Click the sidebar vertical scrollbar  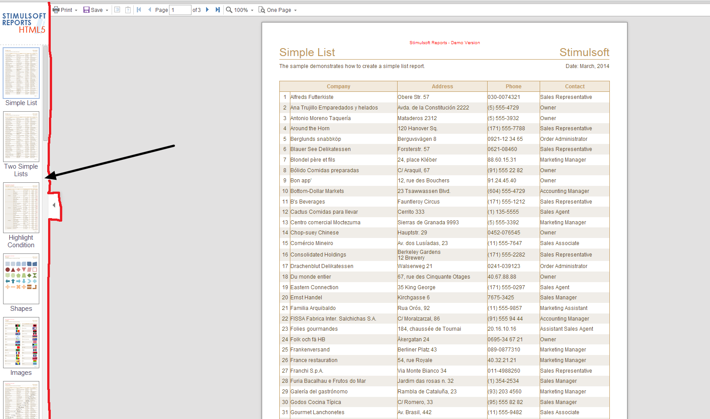(x=45, y=93)
